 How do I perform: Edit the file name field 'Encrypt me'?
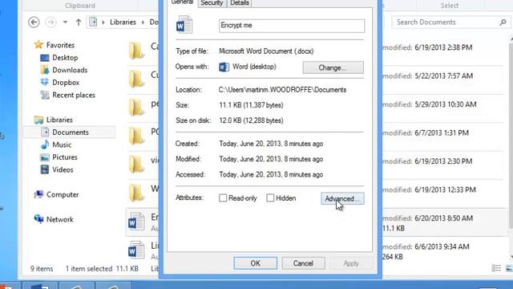tap(292, 26)
